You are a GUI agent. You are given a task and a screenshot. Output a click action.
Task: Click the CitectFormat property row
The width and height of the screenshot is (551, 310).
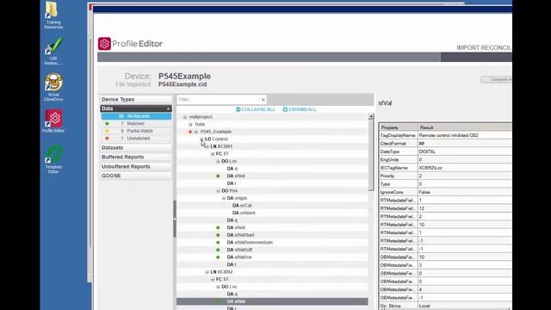(446, 144)
